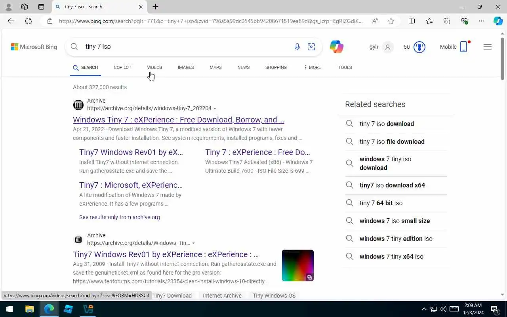Refresh the page
The height and width of the screenshot is (317, 507).
click(x=29, y=21)
